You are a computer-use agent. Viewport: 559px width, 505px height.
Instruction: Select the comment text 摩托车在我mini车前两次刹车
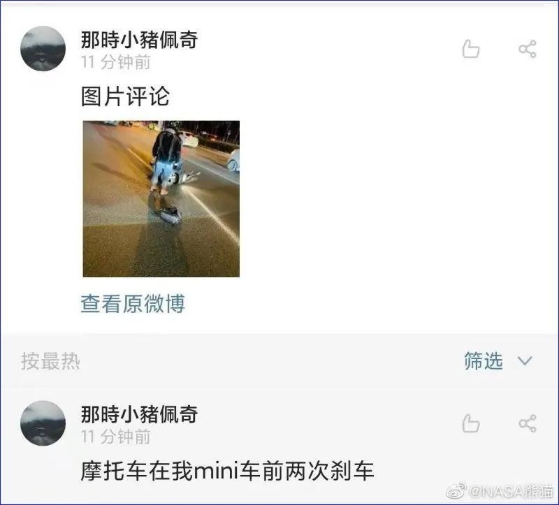pos(228,471)
